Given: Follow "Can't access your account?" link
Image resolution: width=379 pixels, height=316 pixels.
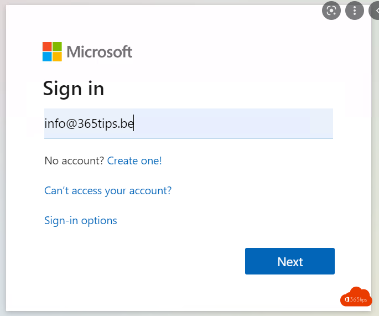Looking at the screenshot, I should coord(108,191).
